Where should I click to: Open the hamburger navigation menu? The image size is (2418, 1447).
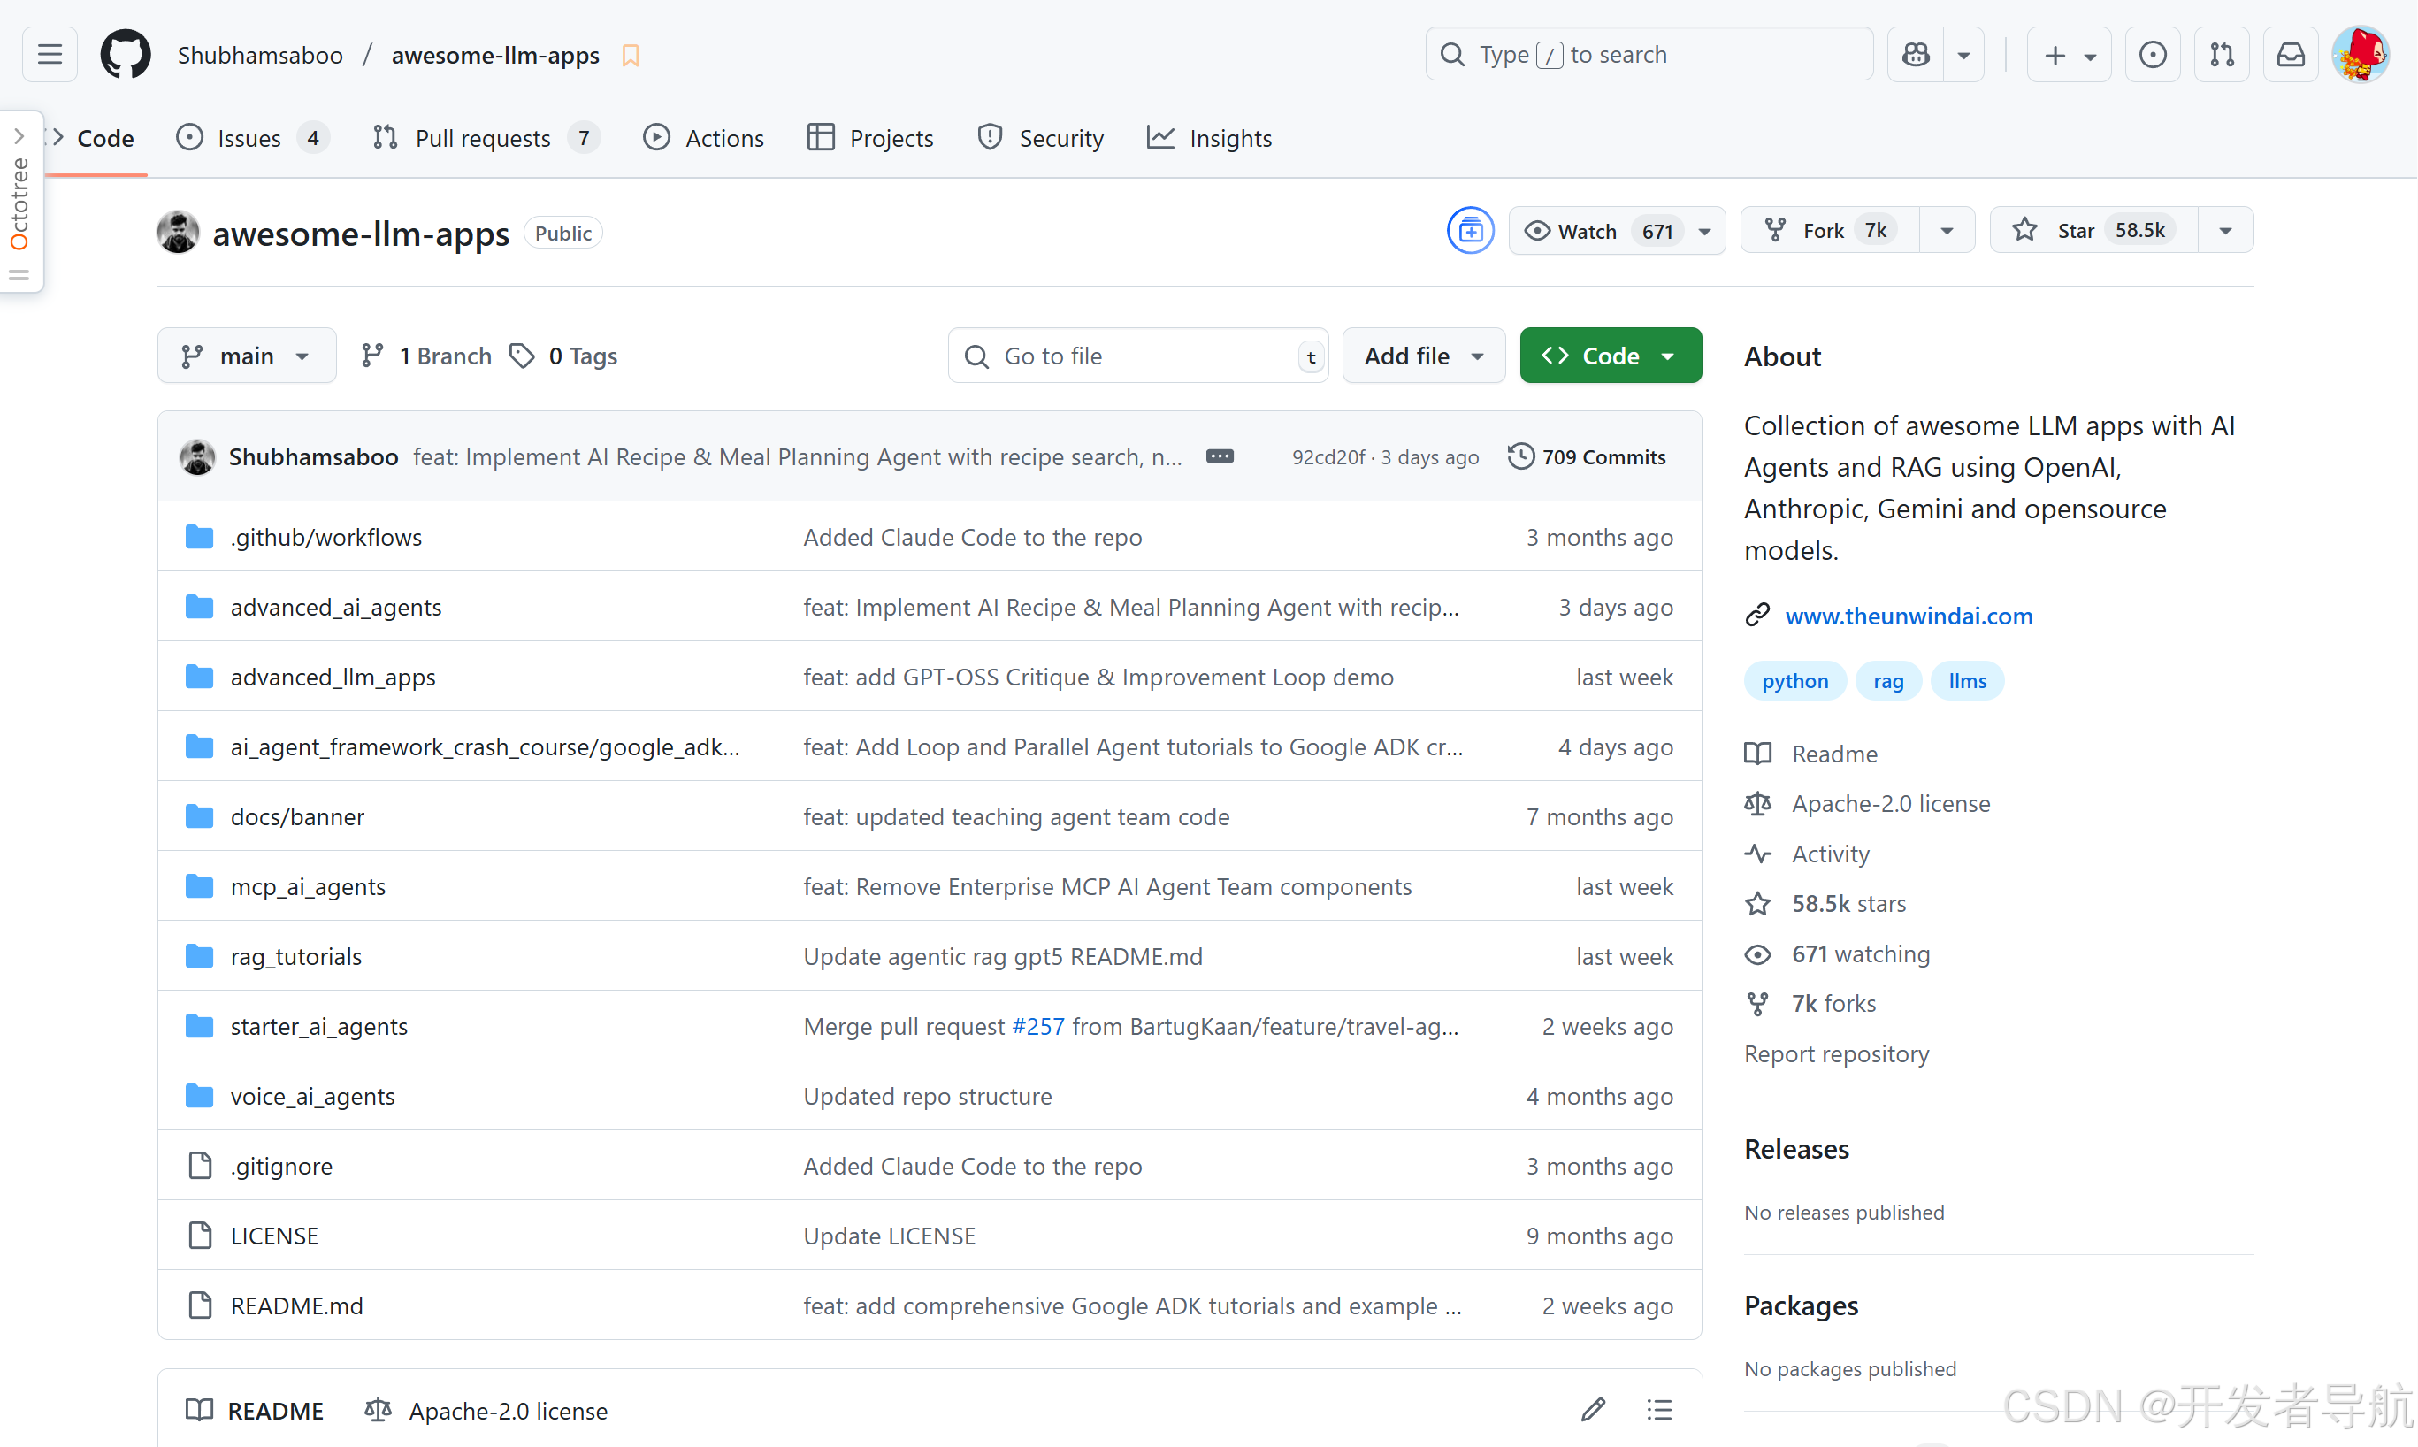[50, 55]
